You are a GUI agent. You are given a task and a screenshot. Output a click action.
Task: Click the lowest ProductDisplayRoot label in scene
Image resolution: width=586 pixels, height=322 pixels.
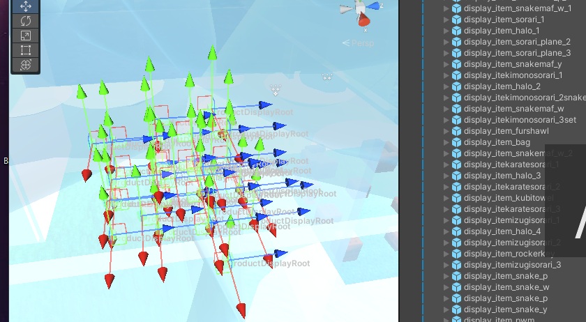pyautogui.click(x=271, y=263)
